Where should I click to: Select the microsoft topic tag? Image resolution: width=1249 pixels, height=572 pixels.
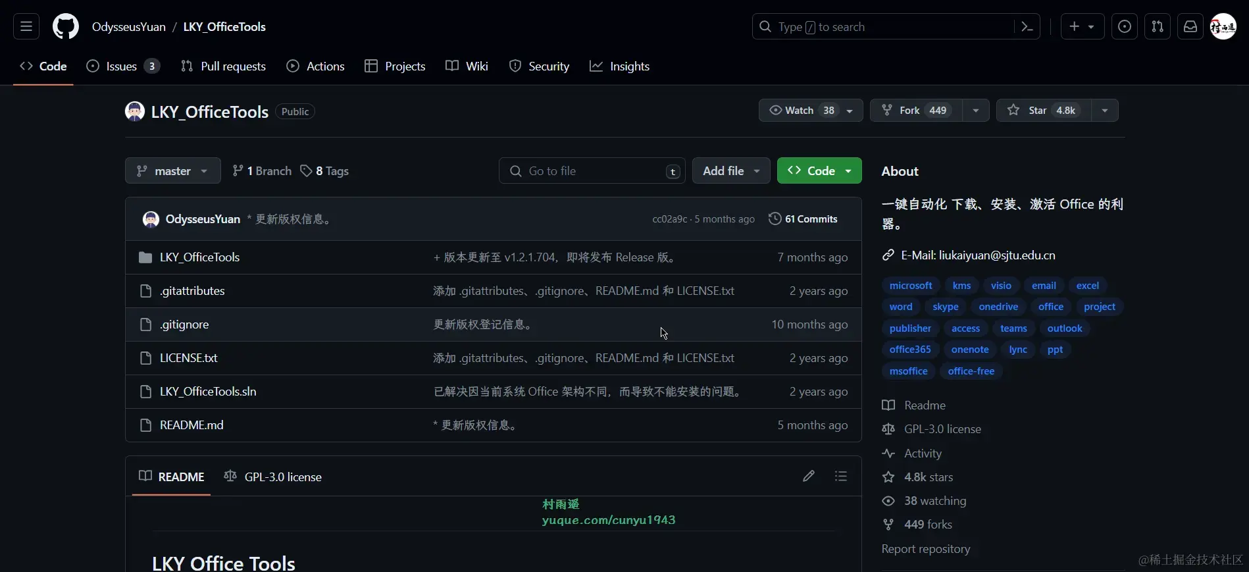[x=911, y=286]
